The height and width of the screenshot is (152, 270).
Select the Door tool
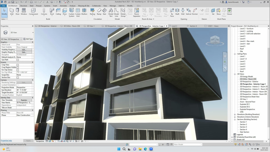click(17, 11)
